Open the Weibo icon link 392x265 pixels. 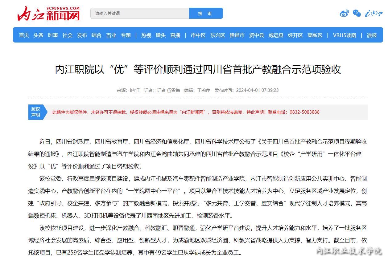pyautogui.click(x=345, y=13)
